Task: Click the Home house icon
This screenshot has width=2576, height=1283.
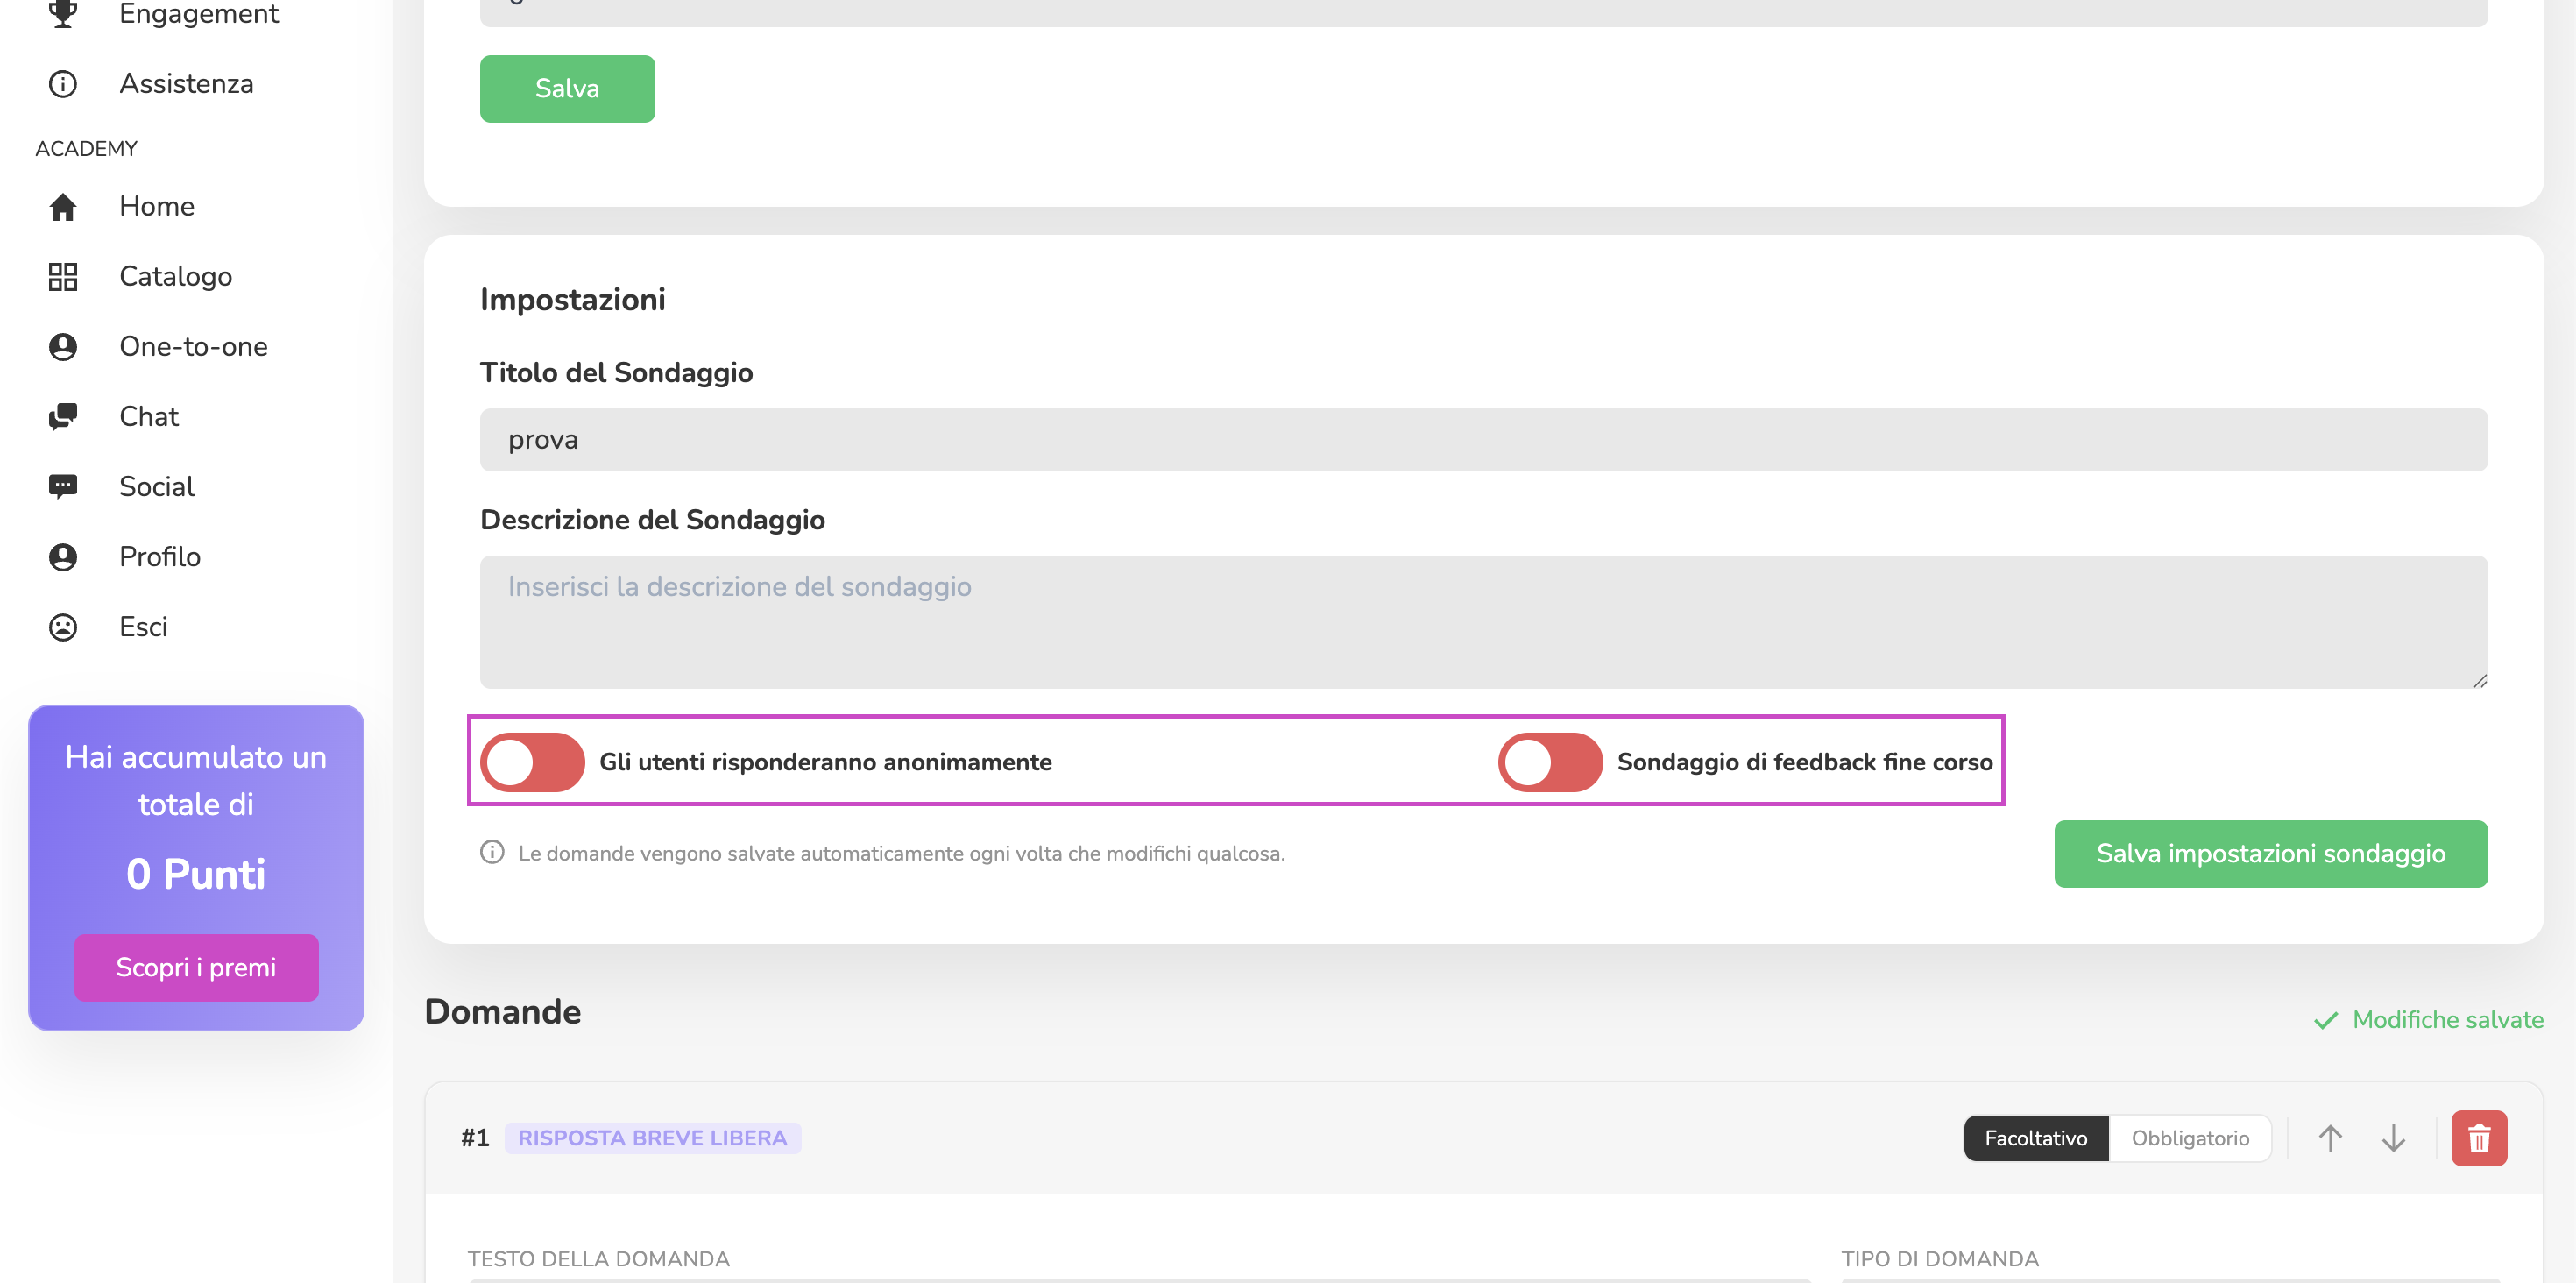Action: [63, 207]
